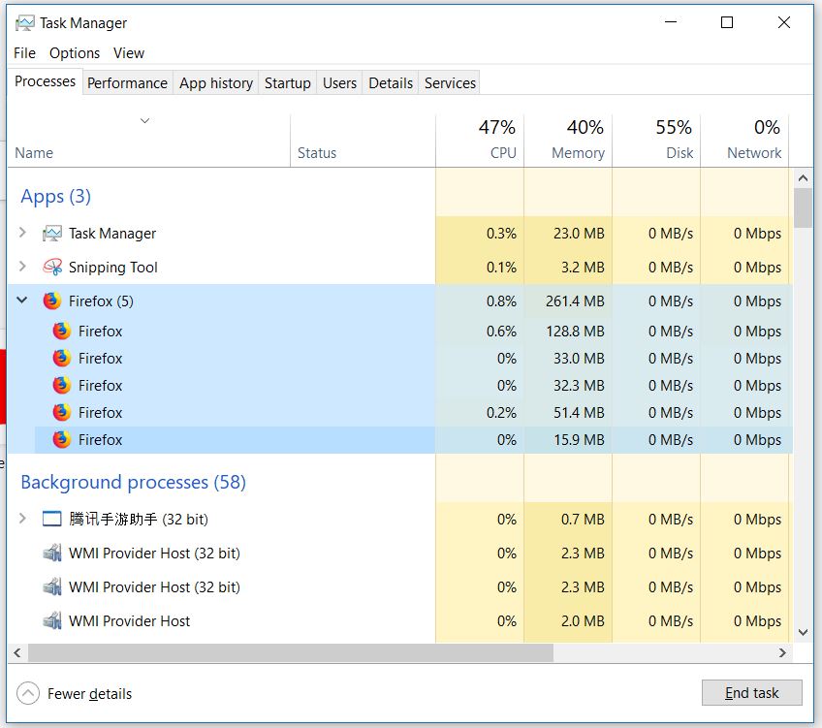Switch to the App history tab
Viewport: 822px width, 728px height.
pos(216,82)
